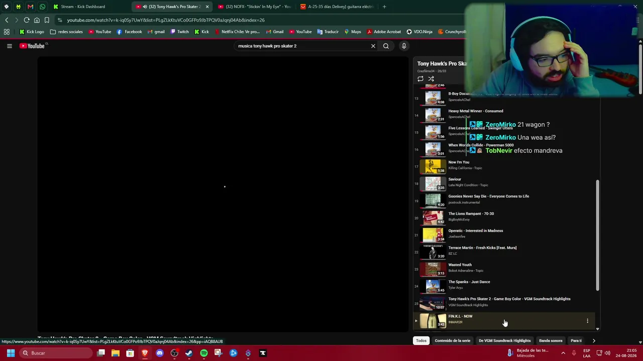Click the taskbar Buscar search box
The height and width of the screenshot is (361, 643).
coord(55,353)
